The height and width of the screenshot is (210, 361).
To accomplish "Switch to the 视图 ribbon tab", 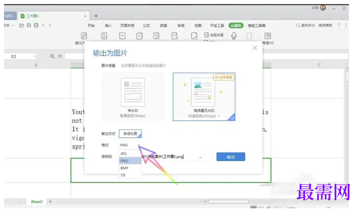I will (198, 25).
